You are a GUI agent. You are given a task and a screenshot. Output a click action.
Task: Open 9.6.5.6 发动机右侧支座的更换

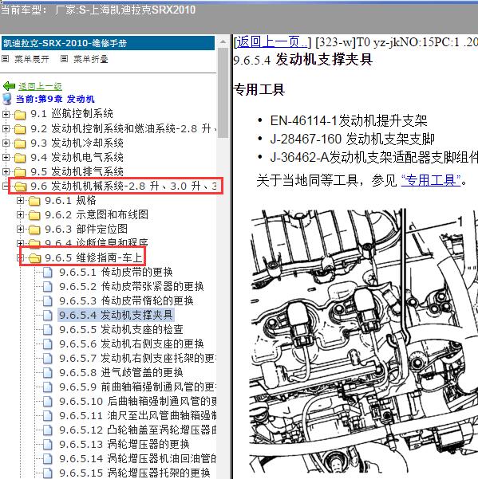click(x=132, y=344)
